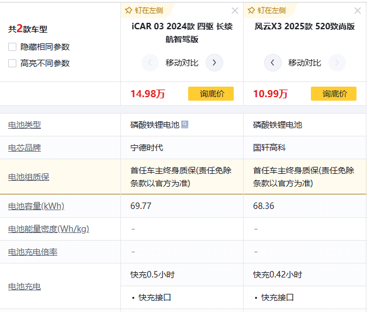Select 磷酸铁锂电池 under 风云X3
The image size is (367, 312).
coord(278,125)
